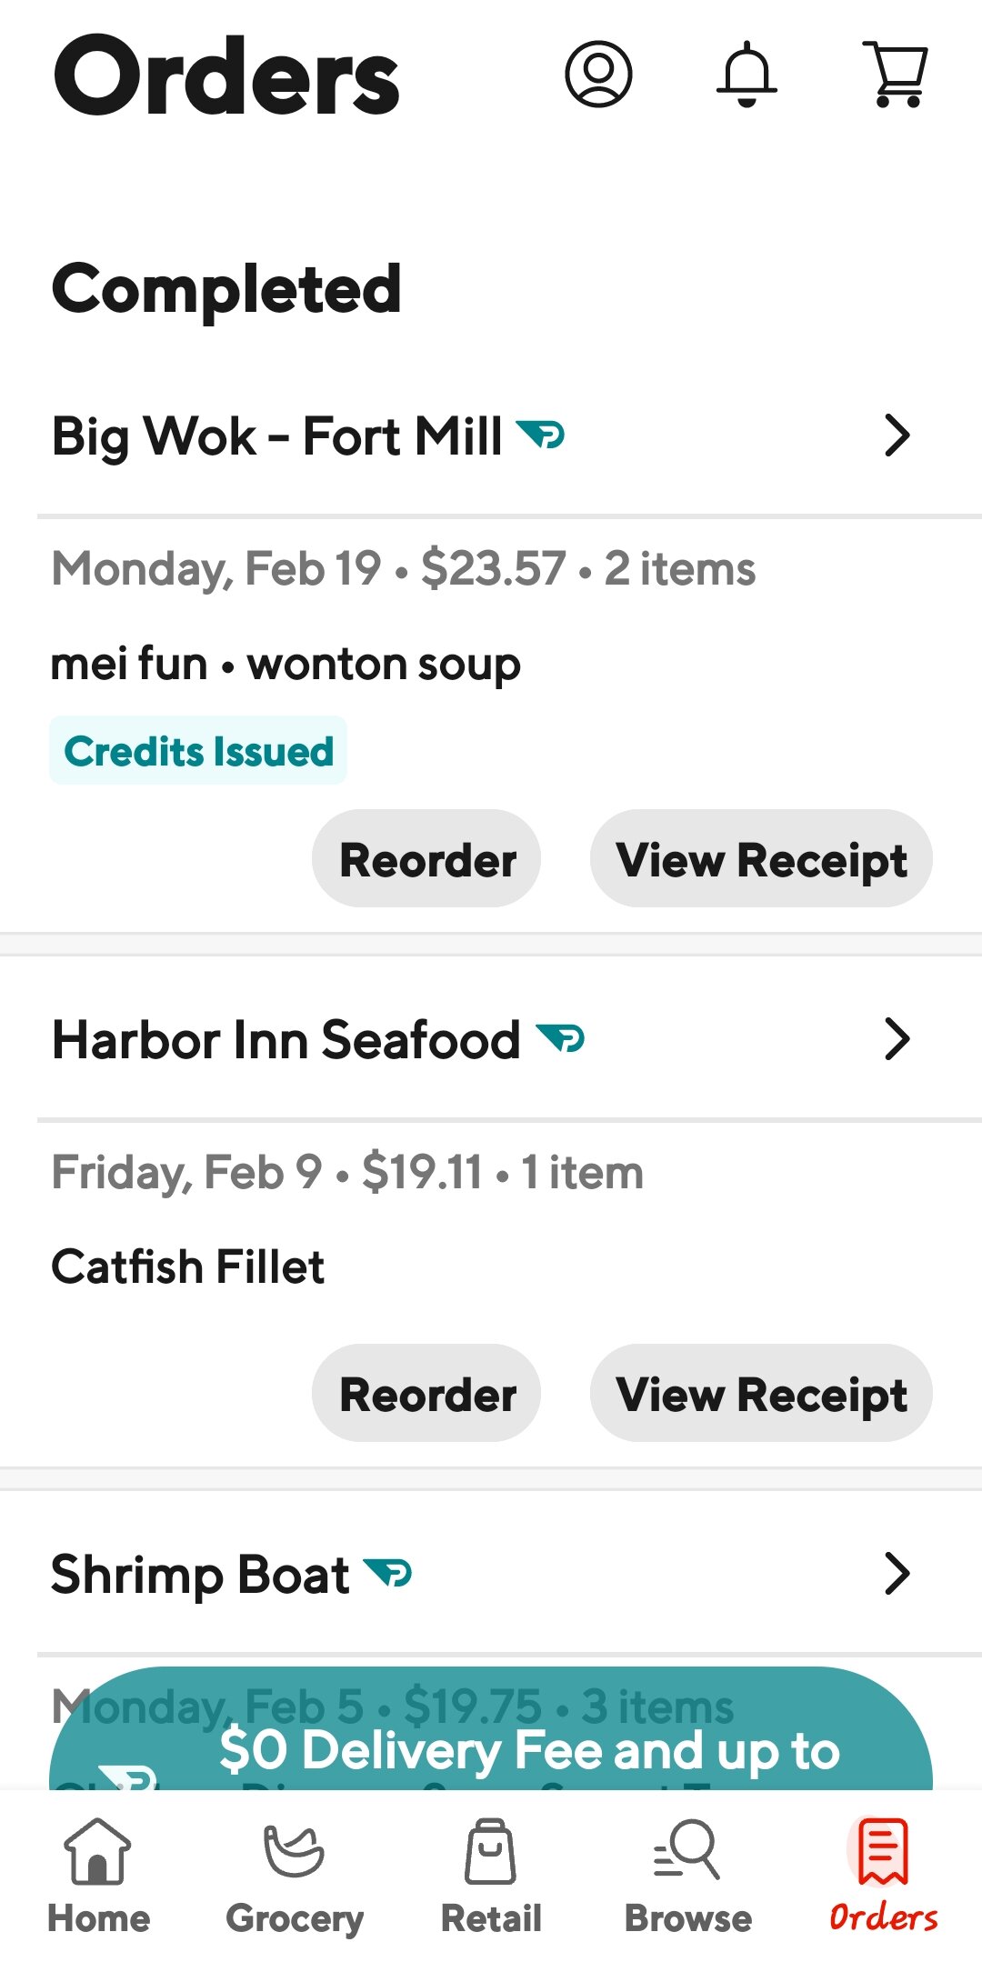Viewport: 982px width, 1962px height.
Task: Tap the Browse search icon
Action: 687,1852
